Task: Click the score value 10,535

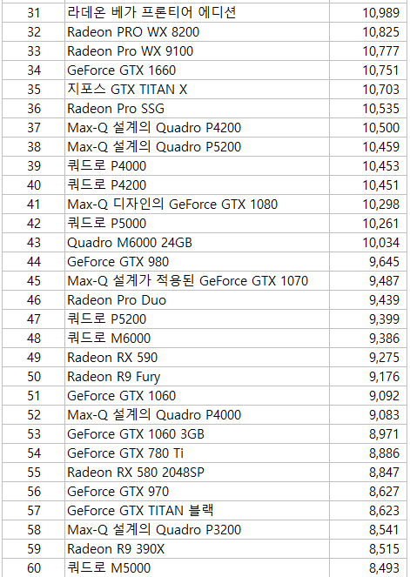Action: pos(381,109)
